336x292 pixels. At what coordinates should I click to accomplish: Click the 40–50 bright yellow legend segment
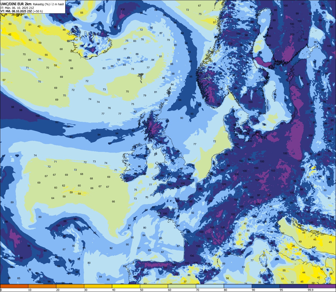pos(126,286)
